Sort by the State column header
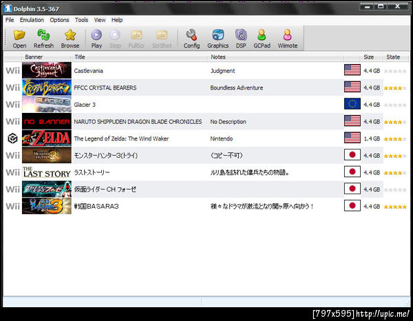This screenshot has height=321, width=413. (394, 57)
